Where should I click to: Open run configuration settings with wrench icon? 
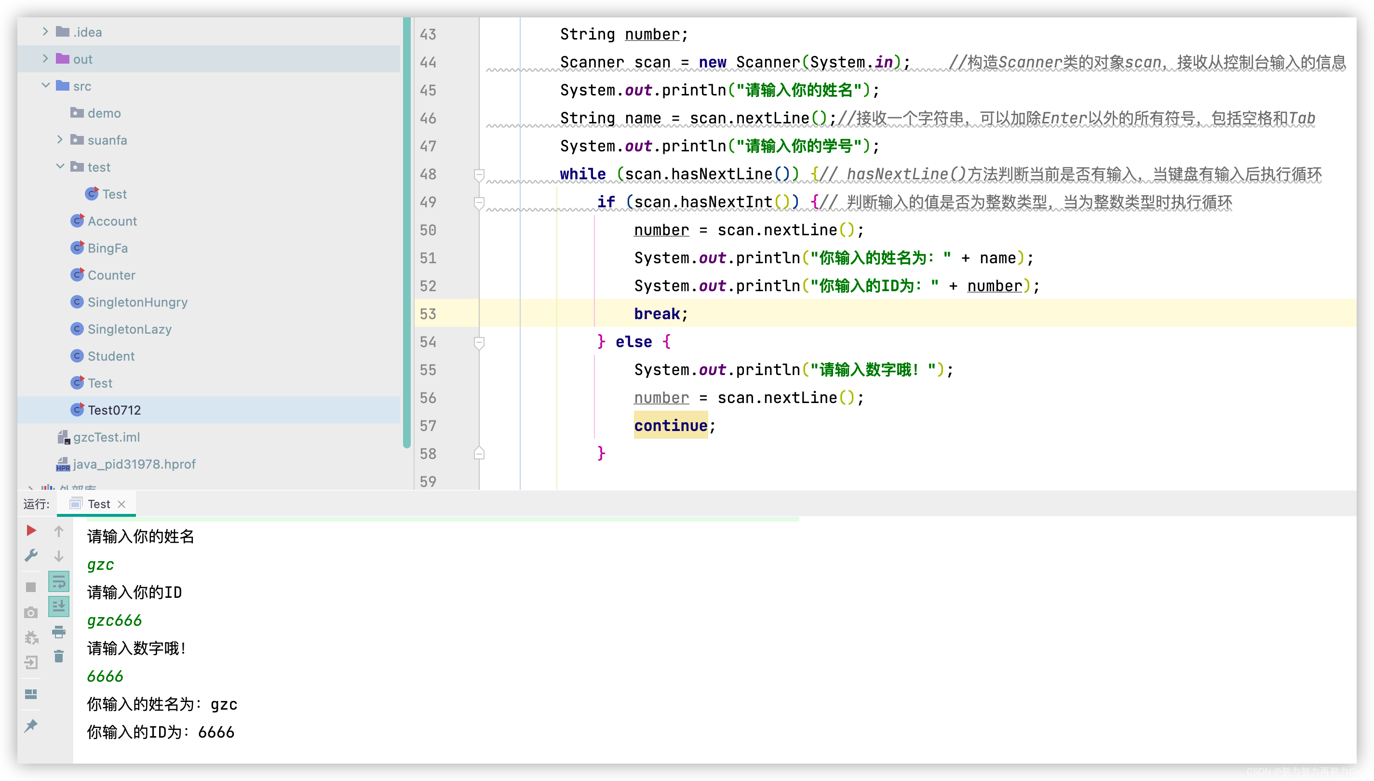coord(30,556)
